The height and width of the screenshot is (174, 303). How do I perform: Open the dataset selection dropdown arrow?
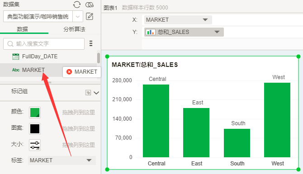[78, 17]
